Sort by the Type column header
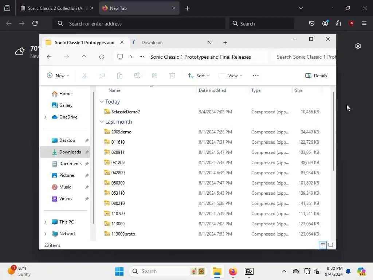 (271, 90)
